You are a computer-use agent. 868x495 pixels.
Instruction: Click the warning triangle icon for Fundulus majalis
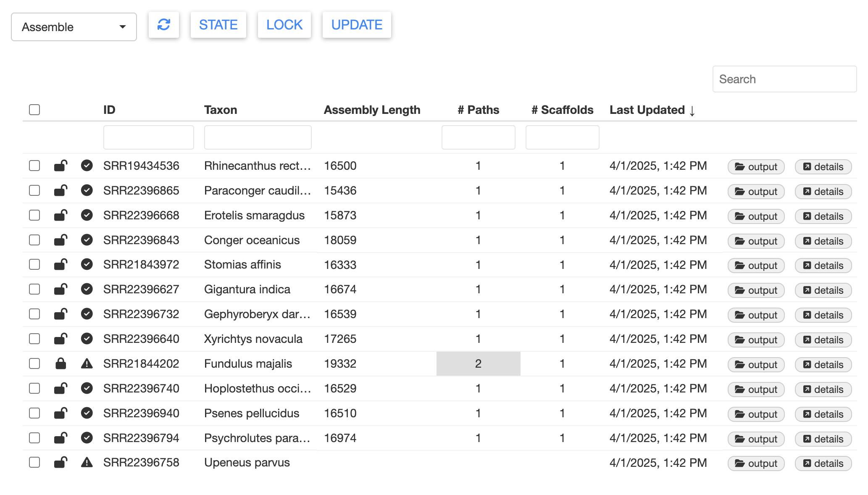87,363
